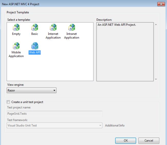The image size is (167, 145).
Task: Open the View engine Razor dropdown
Action: [32, 90]
